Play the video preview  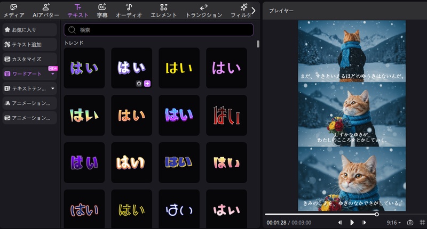352,223
